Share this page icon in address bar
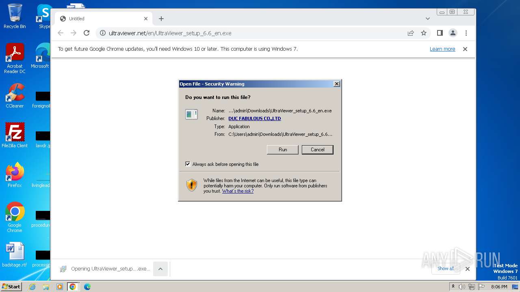520x292 pixels. click(411, 33)
